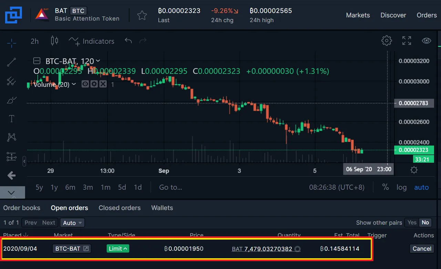The height and width of the screenshot is (269, 441).
Task: Undo last chart action
Action: tap(128, 41)
